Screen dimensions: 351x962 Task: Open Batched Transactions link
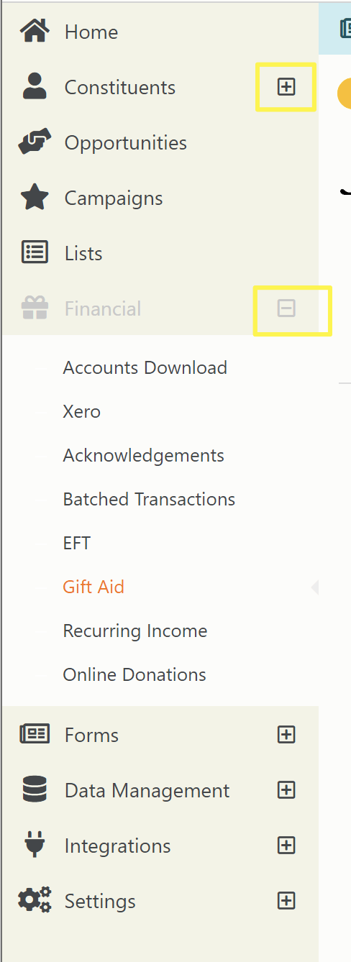(x=149, y=499)
